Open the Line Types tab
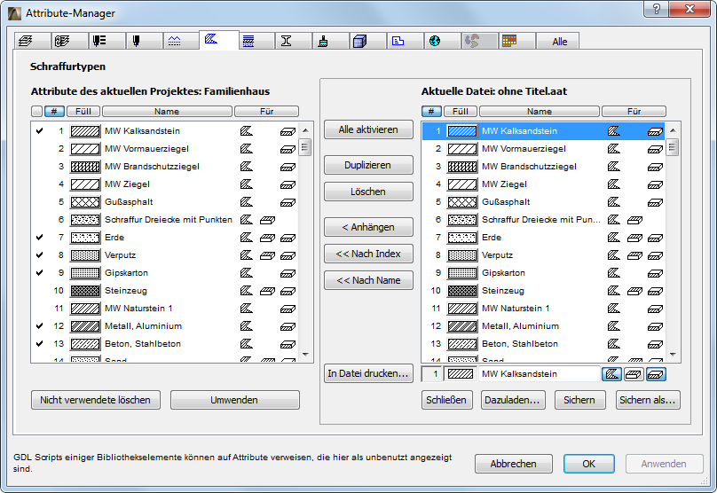 point(174,41)
